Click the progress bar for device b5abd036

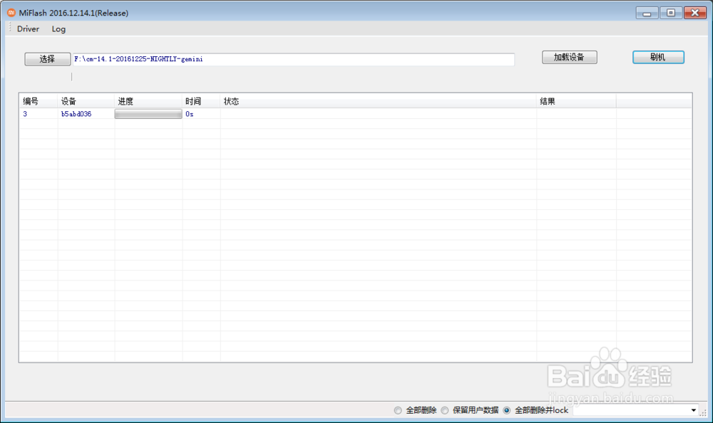pyautogui.click(x=148, y=114)
